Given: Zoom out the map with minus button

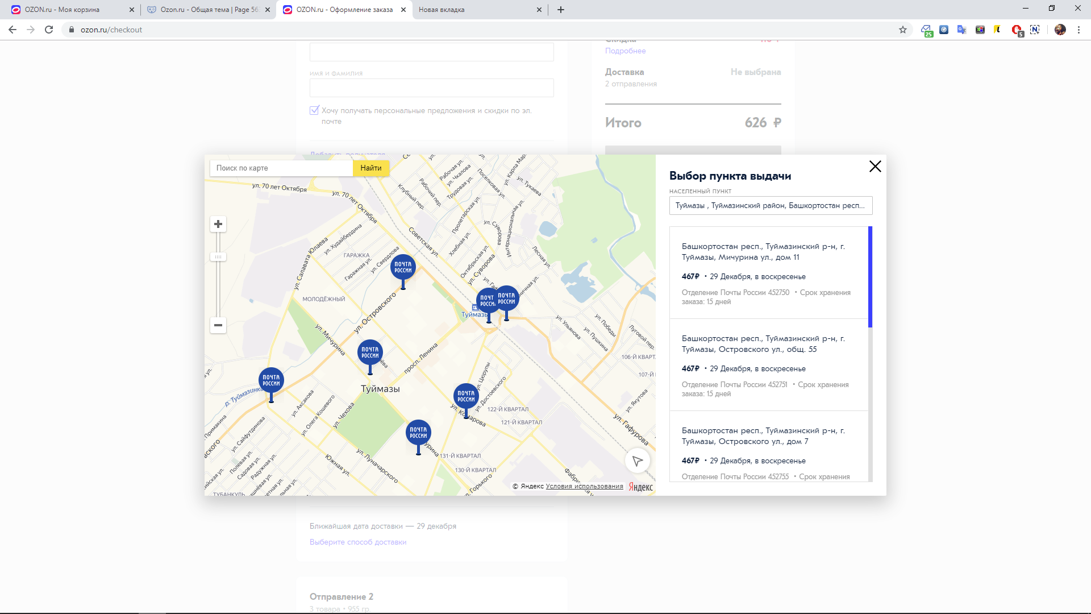Looking at the screenshot, I should 218,325.
